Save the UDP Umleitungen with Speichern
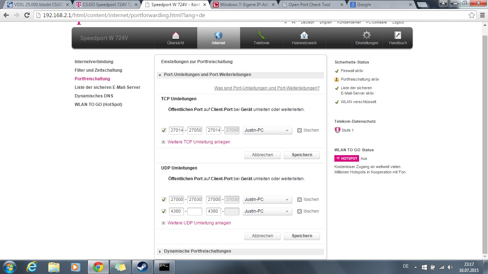 click(x=302, y=236)
